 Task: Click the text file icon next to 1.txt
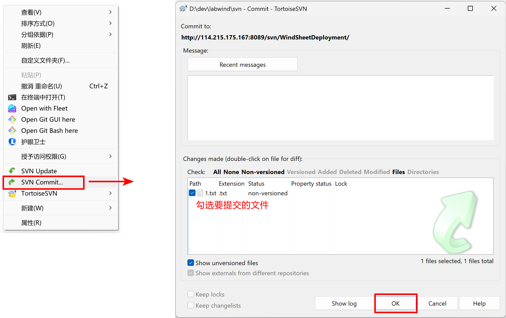pyautogui.click(x=200, y=193)
